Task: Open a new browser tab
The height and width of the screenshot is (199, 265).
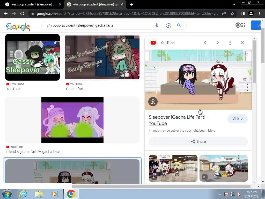Action: [x=132, y=5]
